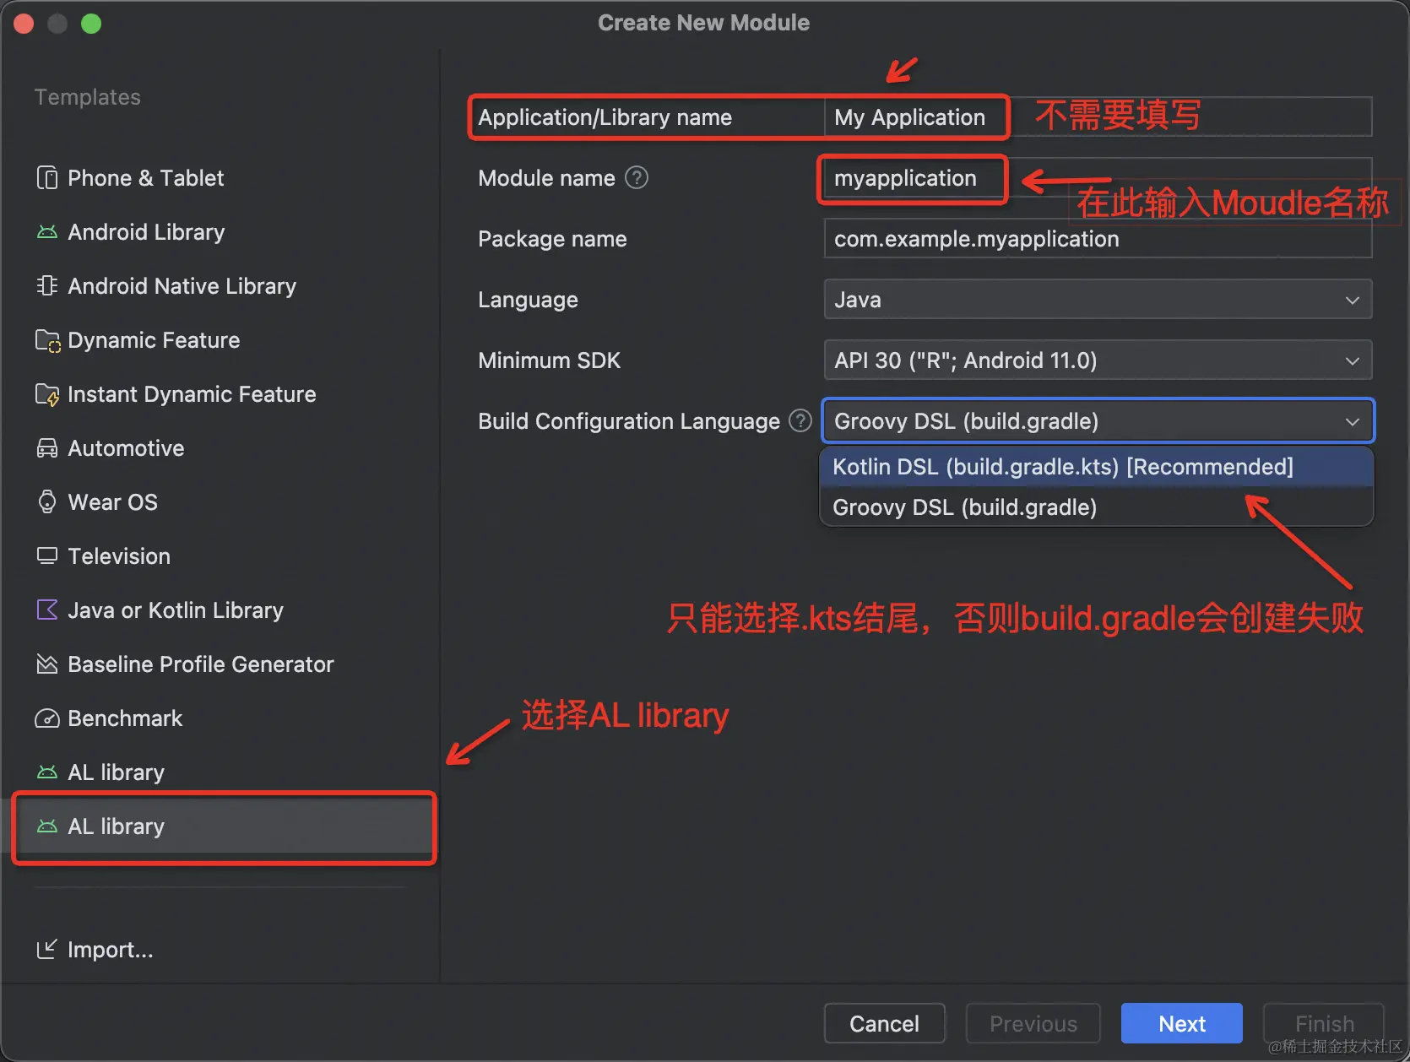Click the Import arrow icon
The height and width of the screenshot is (1062, 1410).
tap(47, 950)
